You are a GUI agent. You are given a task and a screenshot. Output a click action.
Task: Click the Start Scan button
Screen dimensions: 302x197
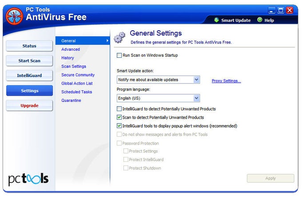point(29,61)
